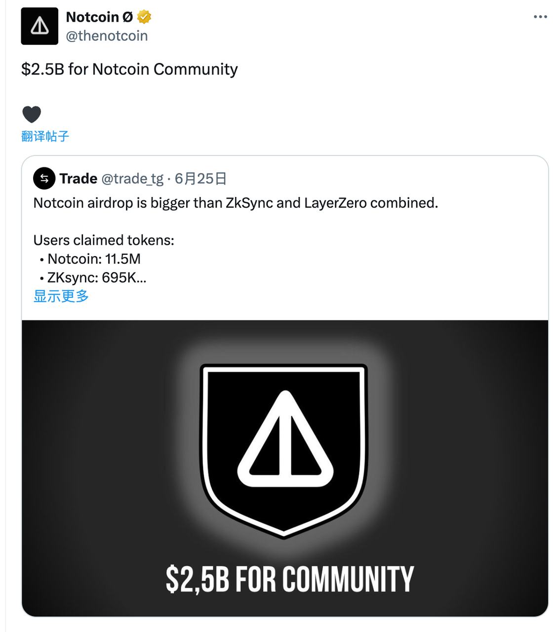The width and height of the screenshot is (557, 632).
Task: Click the "ZKsync: 695K..." bullet line
Action: point(96,277)
